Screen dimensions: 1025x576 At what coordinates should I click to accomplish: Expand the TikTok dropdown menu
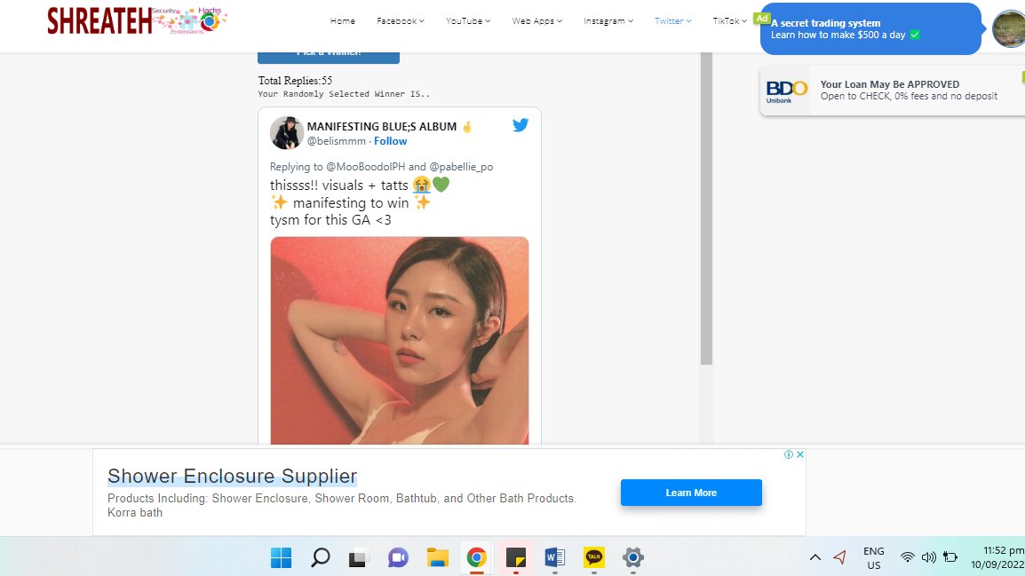(x=729, y=21)
